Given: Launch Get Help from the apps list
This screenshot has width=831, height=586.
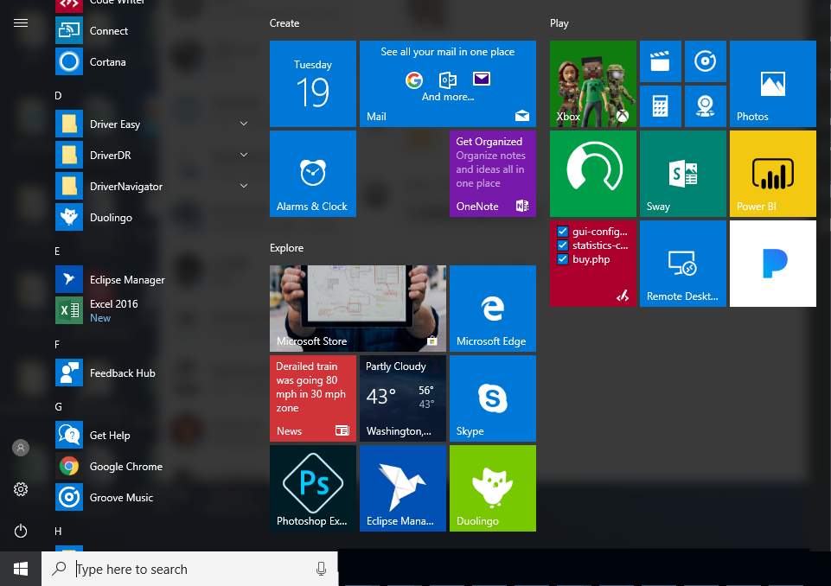Looking at the screenshot, I should pos(110,435).
